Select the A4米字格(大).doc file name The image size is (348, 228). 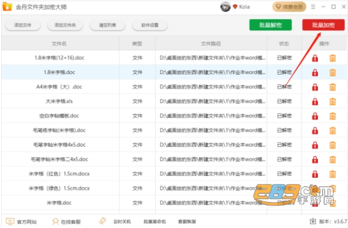coord(60,87)
